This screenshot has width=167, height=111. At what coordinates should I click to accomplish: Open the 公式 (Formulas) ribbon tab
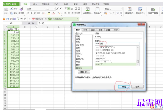point(56,4)
